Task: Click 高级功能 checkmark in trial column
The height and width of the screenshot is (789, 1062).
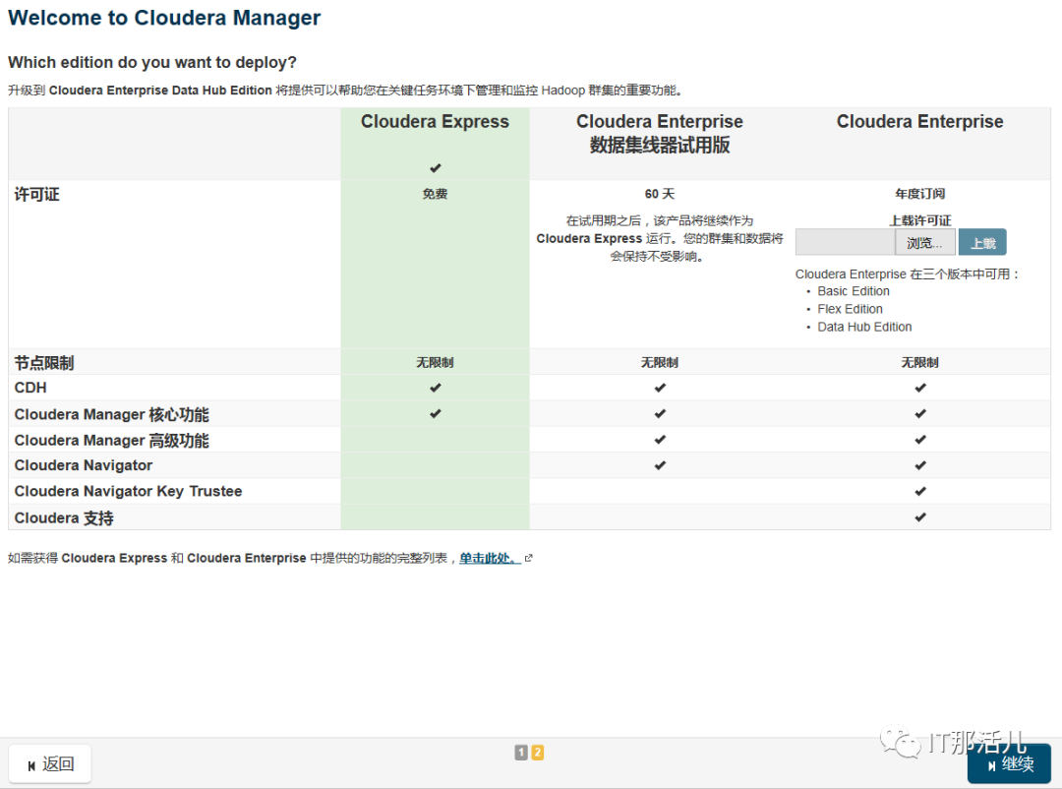Action: pos(661,439)
